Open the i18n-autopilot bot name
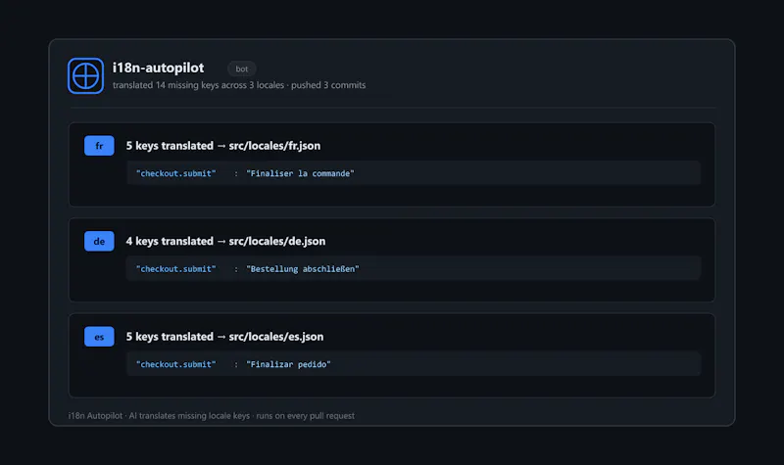784x465 pixels. (158, 68)
